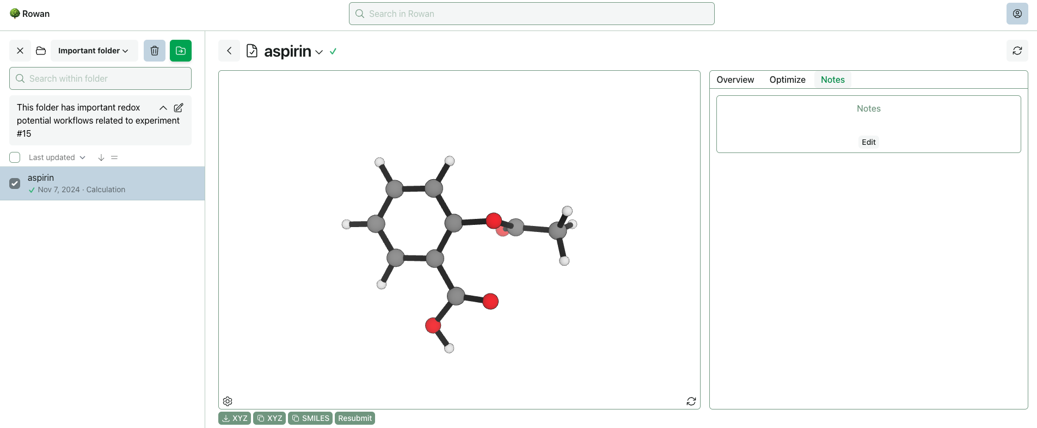
Task: Edit folder description with pencil icon
Action: [179, 108]
